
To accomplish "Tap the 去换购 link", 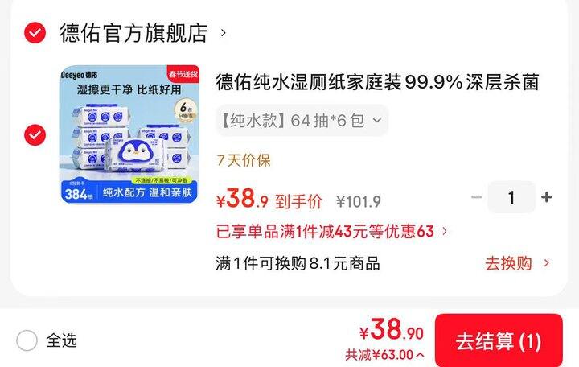I will 508,263.
